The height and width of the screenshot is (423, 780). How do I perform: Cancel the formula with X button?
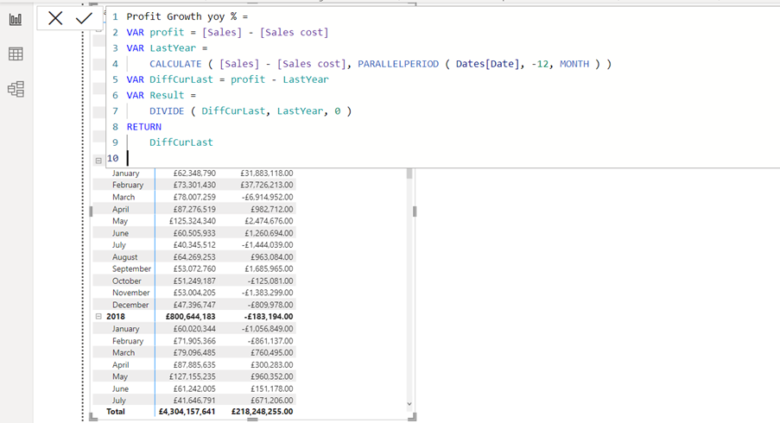55,18
